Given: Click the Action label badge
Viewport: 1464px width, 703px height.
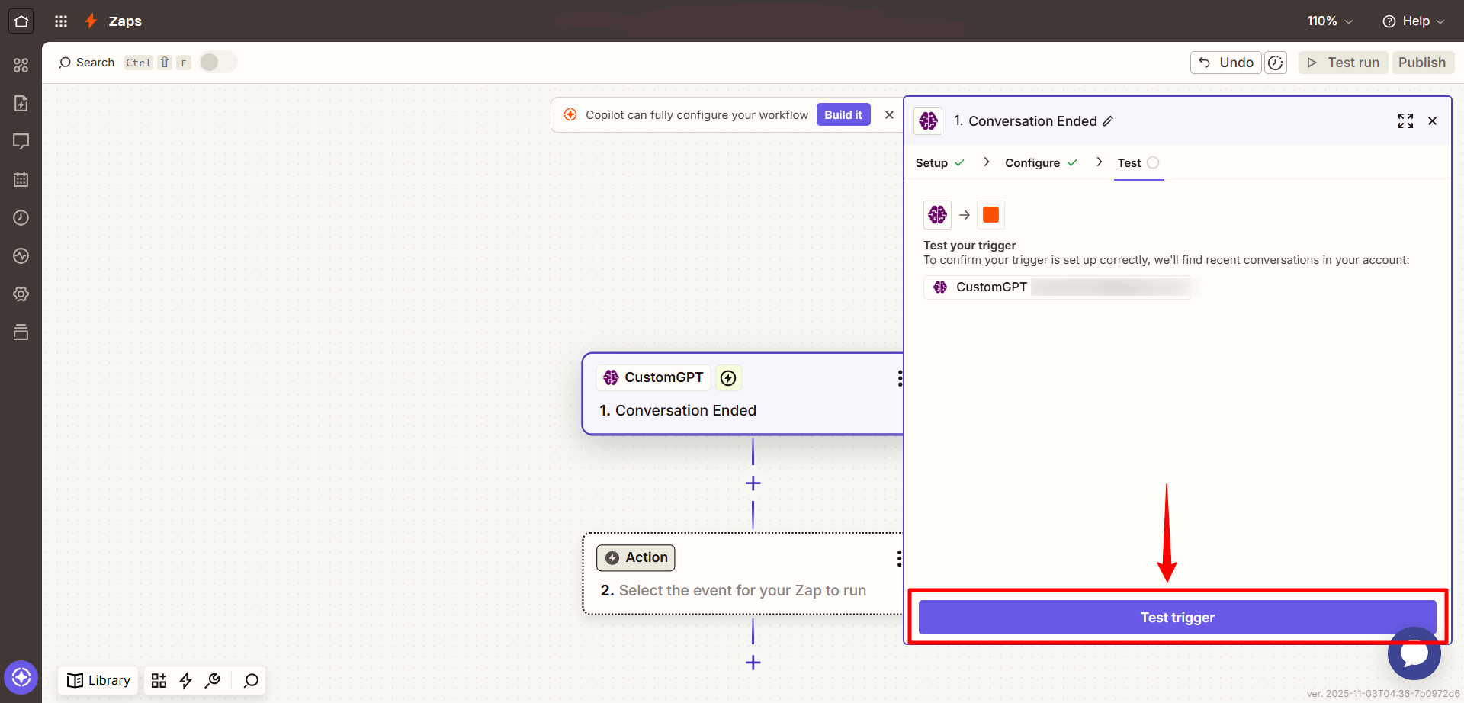Looking at the screenshot, I should (636, 557).
